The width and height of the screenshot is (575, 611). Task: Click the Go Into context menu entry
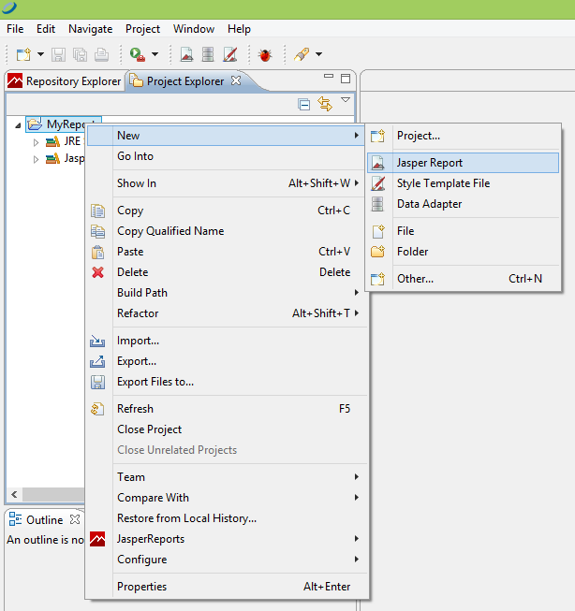(227, 156)
